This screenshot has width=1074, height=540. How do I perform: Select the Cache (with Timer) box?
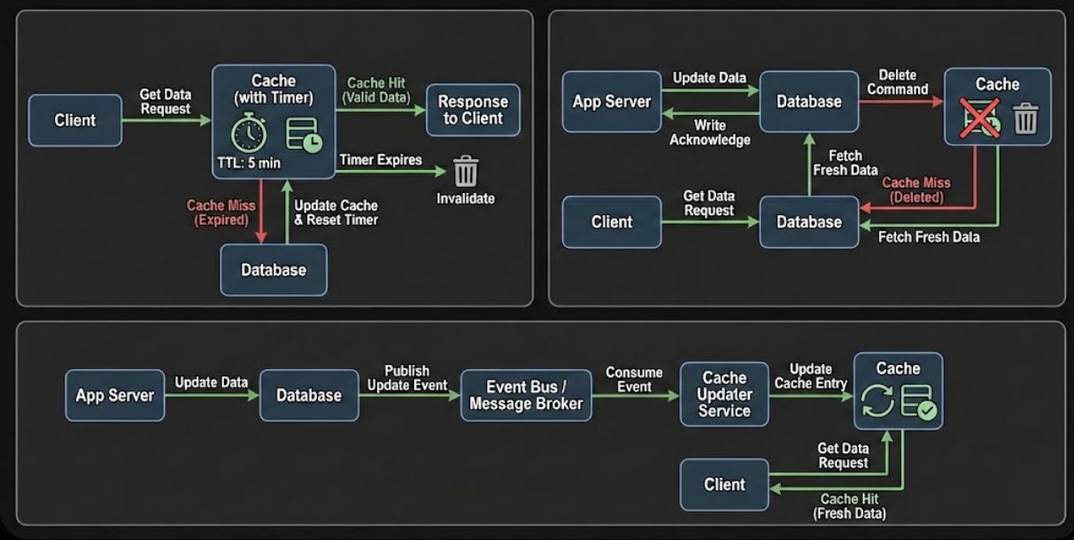[x=274, y=121]
